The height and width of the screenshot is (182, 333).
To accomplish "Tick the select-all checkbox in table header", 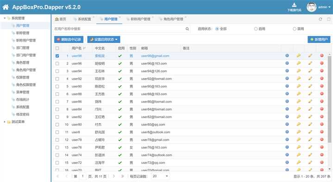I will point(57,48).
